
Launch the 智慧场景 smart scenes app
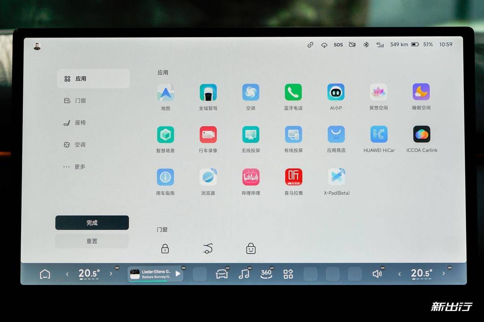tap(165, 135)
